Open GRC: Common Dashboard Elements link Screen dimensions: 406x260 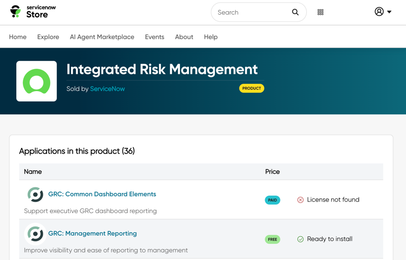(x=102, y=194)
